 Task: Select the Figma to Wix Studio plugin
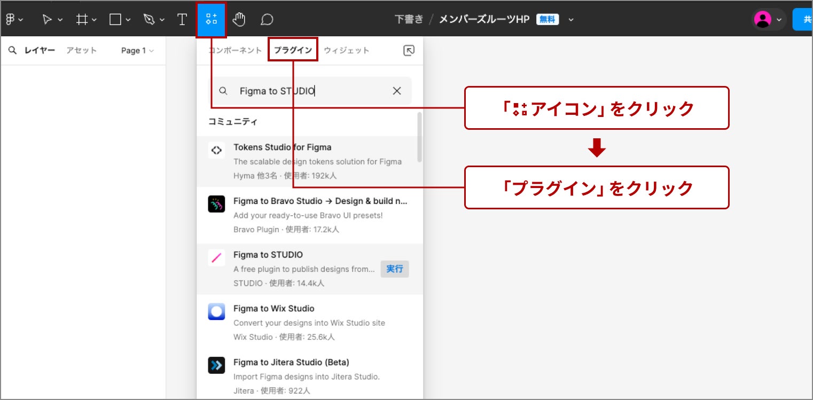(x=310, y=323)
